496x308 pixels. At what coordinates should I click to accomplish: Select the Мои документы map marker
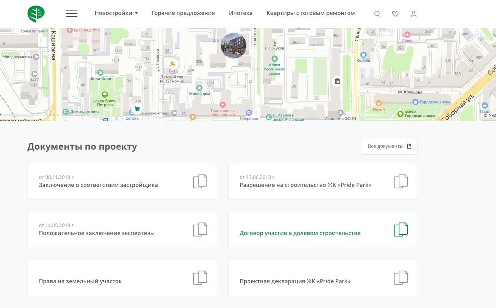coord(36,57)
